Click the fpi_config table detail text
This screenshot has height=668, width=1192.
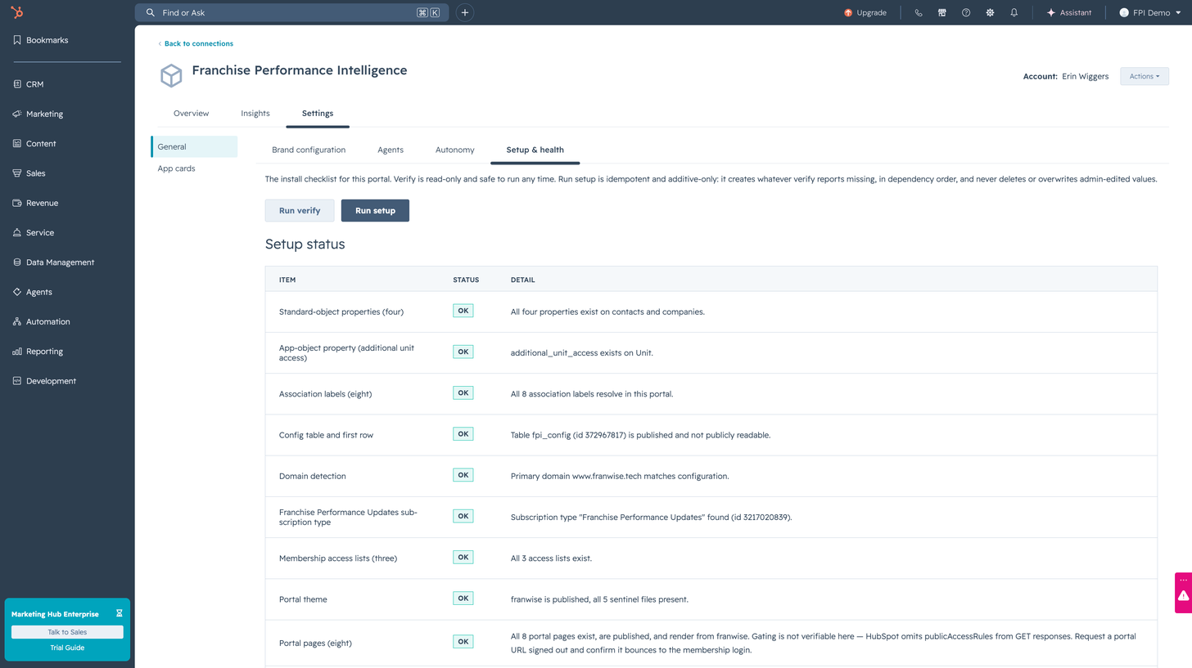tap(640, 435)
